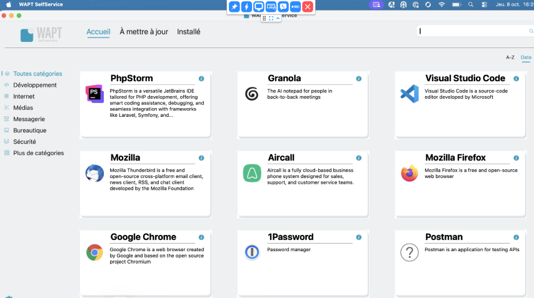Click the Firefox logo icon
This screenshot has height=298, width=534.
410,173
